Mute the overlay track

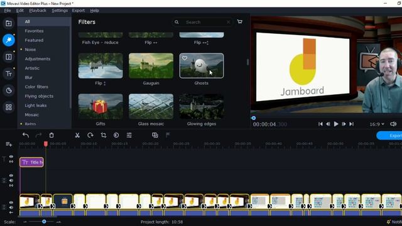coord(11,180)
